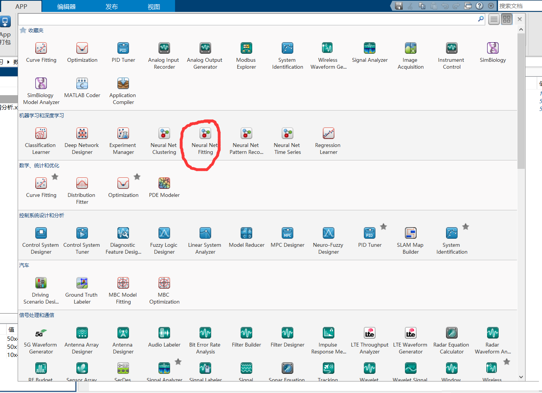Open Filter Builder app
Screen dimensions: 542x393
pos(246,337)
